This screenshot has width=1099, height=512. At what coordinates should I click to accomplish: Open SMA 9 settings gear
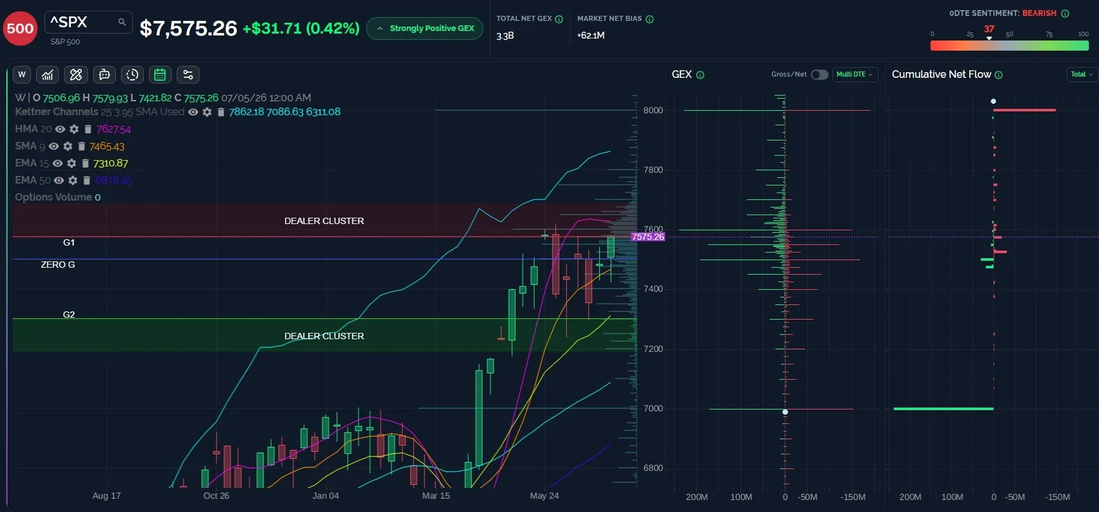point(68,146)
